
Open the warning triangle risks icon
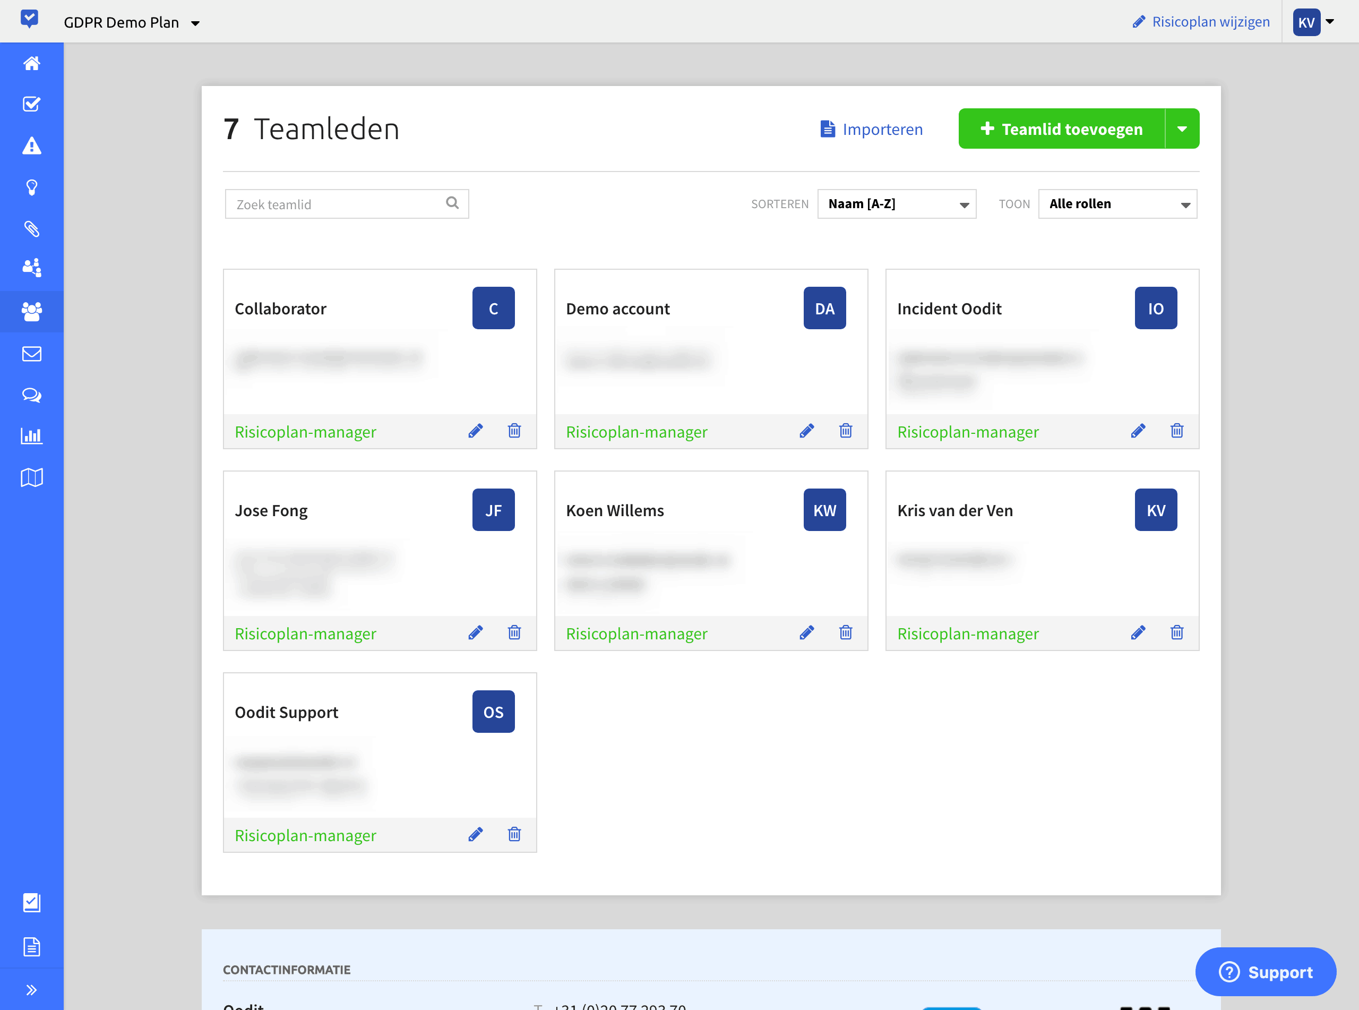coord(32,145)
